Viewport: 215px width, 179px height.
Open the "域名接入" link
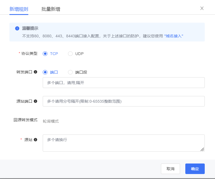point(174,36)
